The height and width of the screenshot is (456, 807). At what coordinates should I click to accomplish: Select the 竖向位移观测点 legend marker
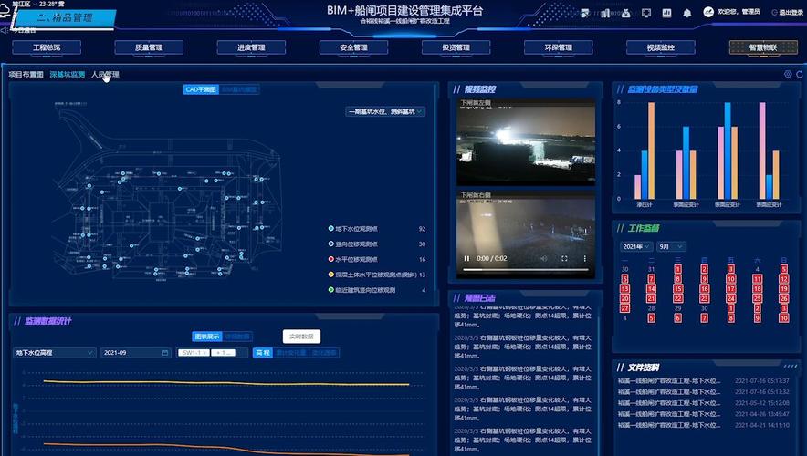tap(331, 244)
